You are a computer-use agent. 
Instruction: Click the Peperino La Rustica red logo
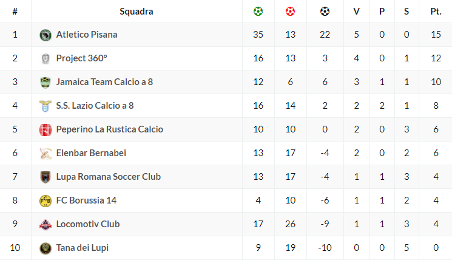(45, 129)
